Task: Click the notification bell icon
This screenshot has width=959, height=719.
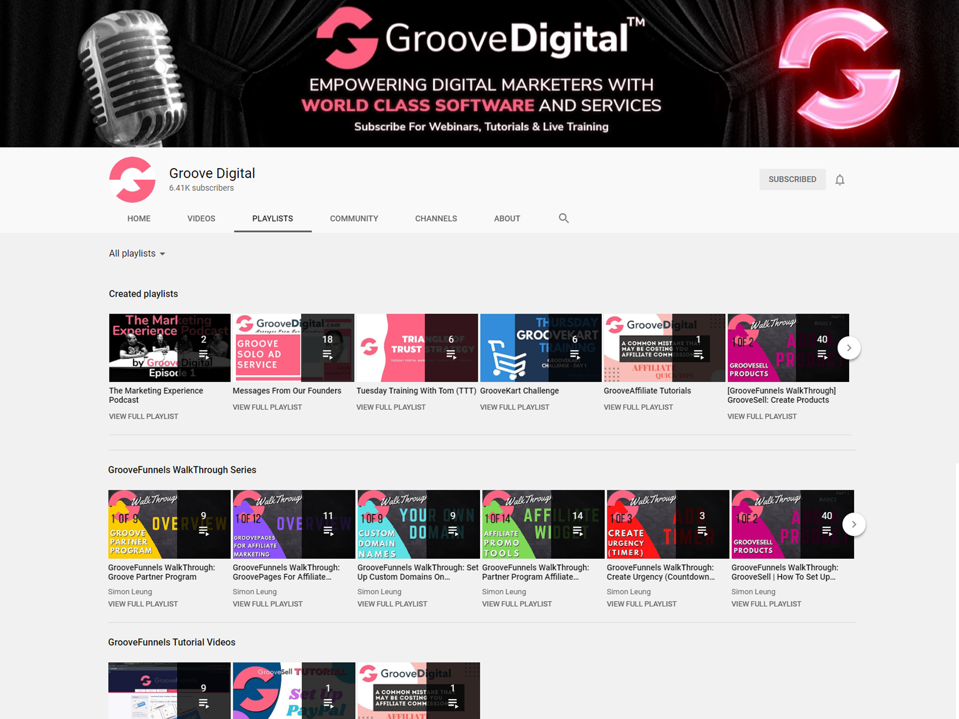Action: pos(840,180)
